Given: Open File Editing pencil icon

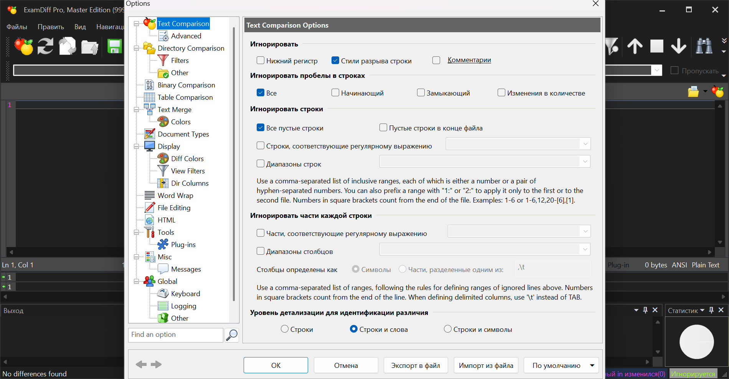Looking at the screenshot, I should pos(149,208).
